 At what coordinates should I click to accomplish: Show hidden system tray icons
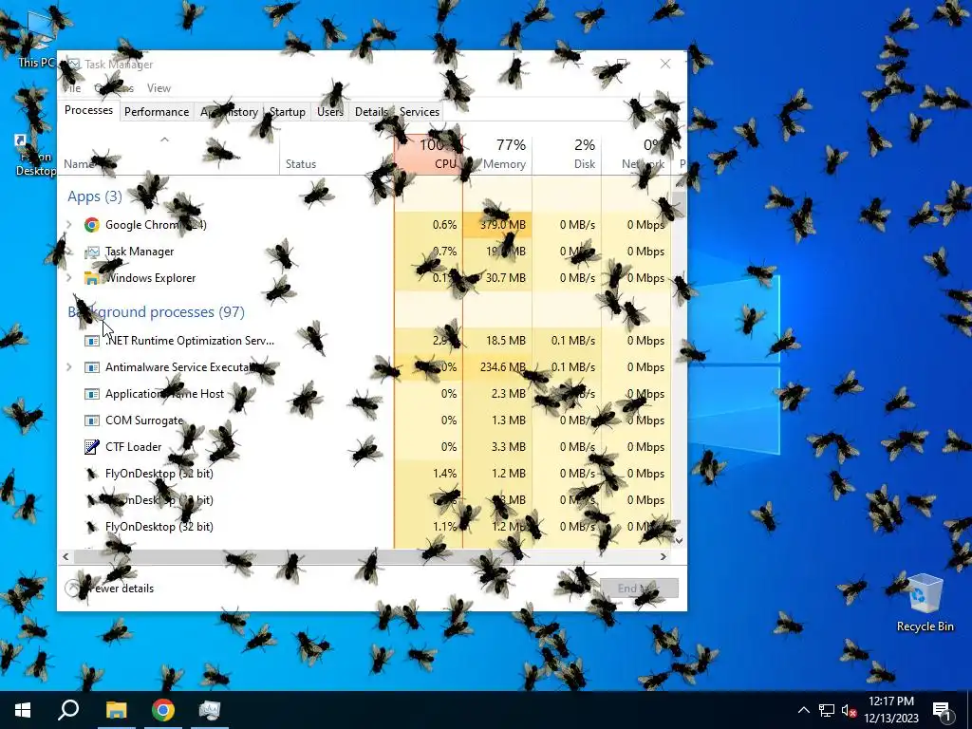(x=803, y=710)
